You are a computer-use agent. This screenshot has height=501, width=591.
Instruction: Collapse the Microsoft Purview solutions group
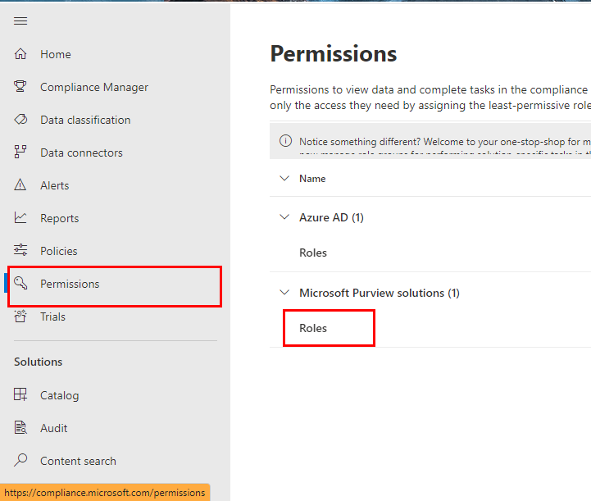tap(284, 292)
